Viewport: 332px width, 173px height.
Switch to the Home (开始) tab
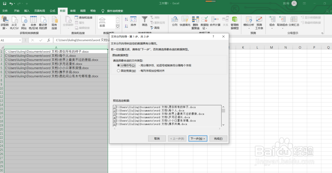pos(17,11)
